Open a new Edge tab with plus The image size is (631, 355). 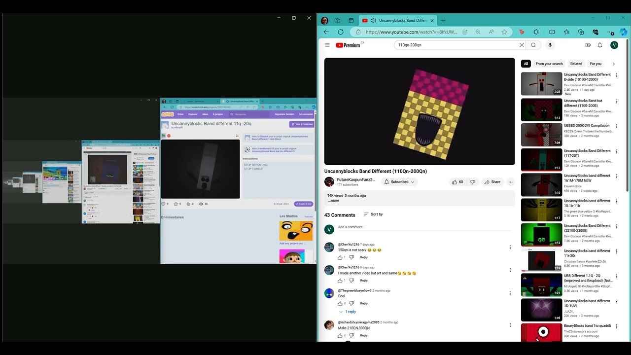(x=443, y=20)
